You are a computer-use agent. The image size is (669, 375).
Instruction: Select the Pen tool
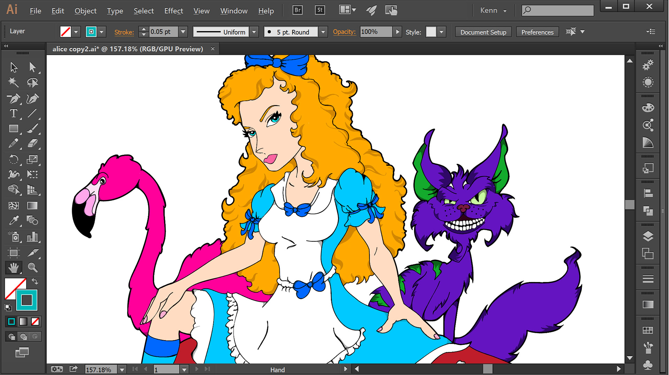click(14, 99)
